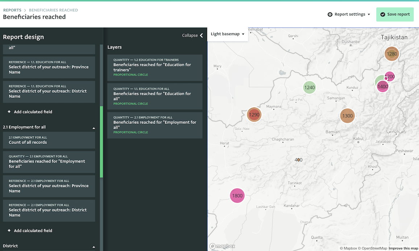Screen dimensions: 419x251
Task: Click the Collapse panel chevron icon
Action: [x=202, y=35]
